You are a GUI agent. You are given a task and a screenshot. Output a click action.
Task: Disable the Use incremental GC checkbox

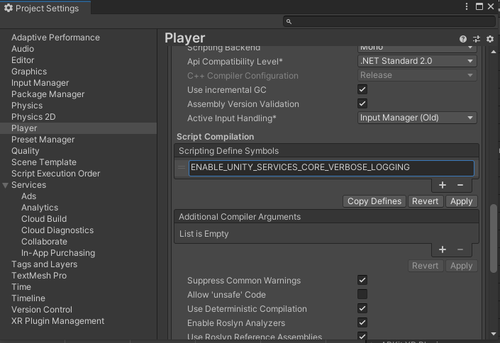pos(362,90)
